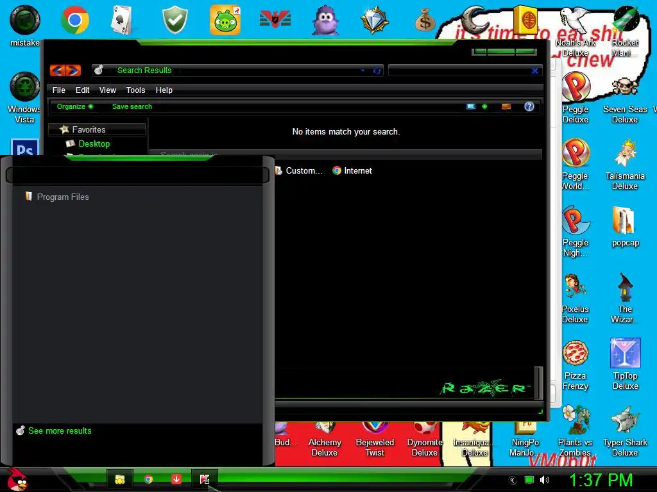The height and width of the screenshot is (492, 657).
Task: Click Save search in toolbar
Action: point(132,106)
